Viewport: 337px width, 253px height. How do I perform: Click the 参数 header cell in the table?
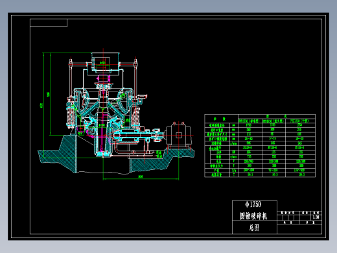(x=221, y=119)
